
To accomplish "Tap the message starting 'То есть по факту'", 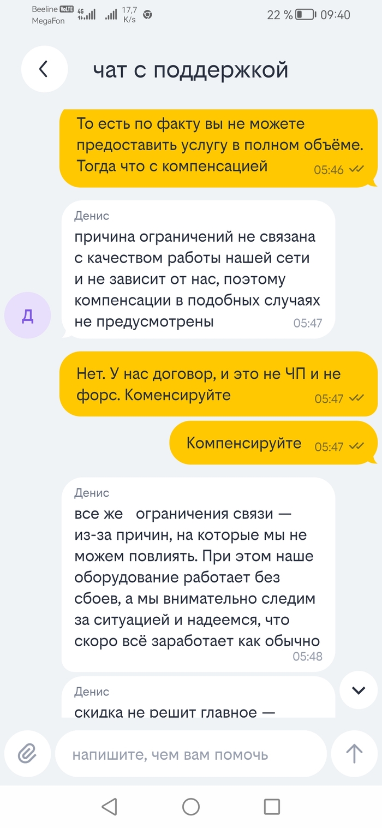I will pos(218,147).
